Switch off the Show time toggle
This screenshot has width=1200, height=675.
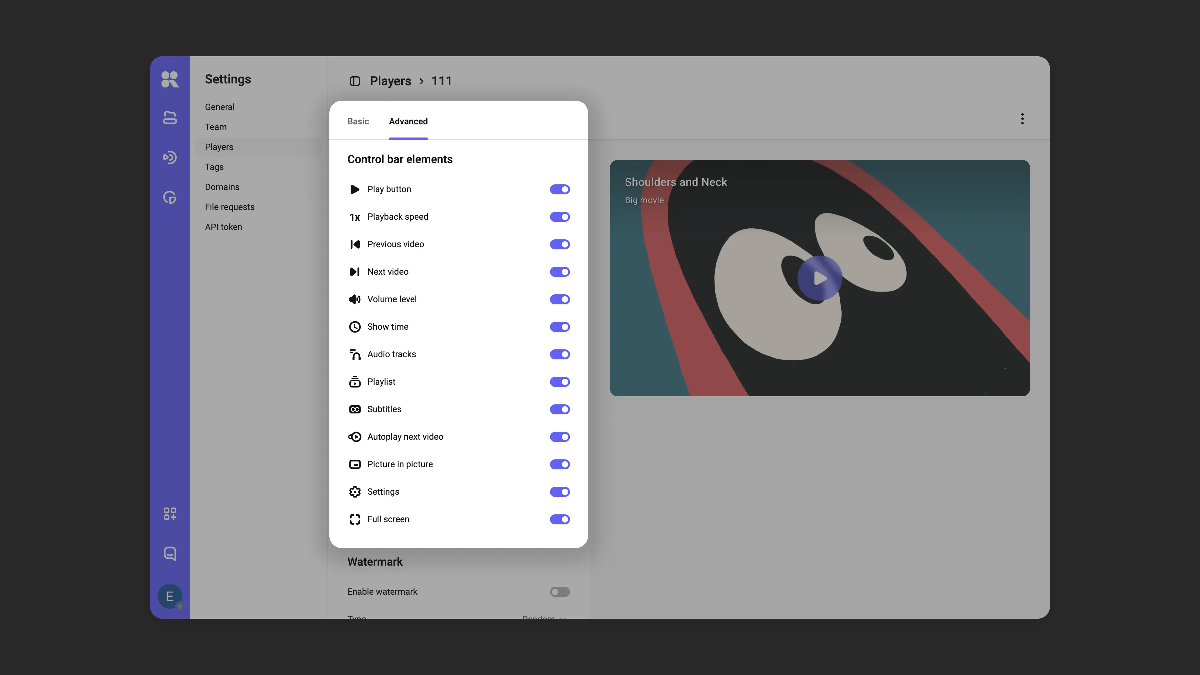point(559,327)
